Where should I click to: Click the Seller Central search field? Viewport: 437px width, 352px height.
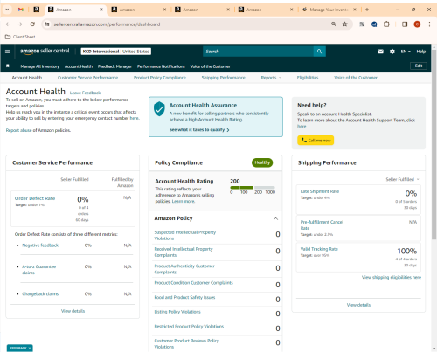pos(258,52)
